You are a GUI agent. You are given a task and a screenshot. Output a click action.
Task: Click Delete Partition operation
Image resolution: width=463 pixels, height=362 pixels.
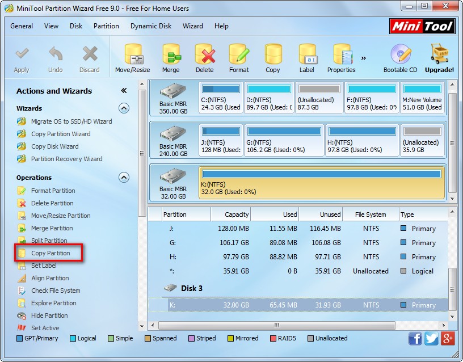click(45, 203)
